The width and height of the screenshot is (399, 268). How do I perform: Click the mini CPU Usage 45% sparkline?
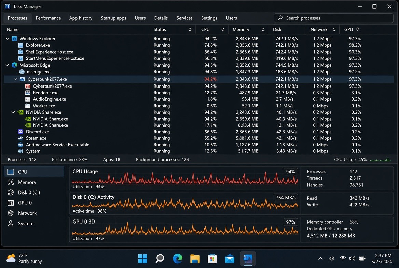click(380, 160)
